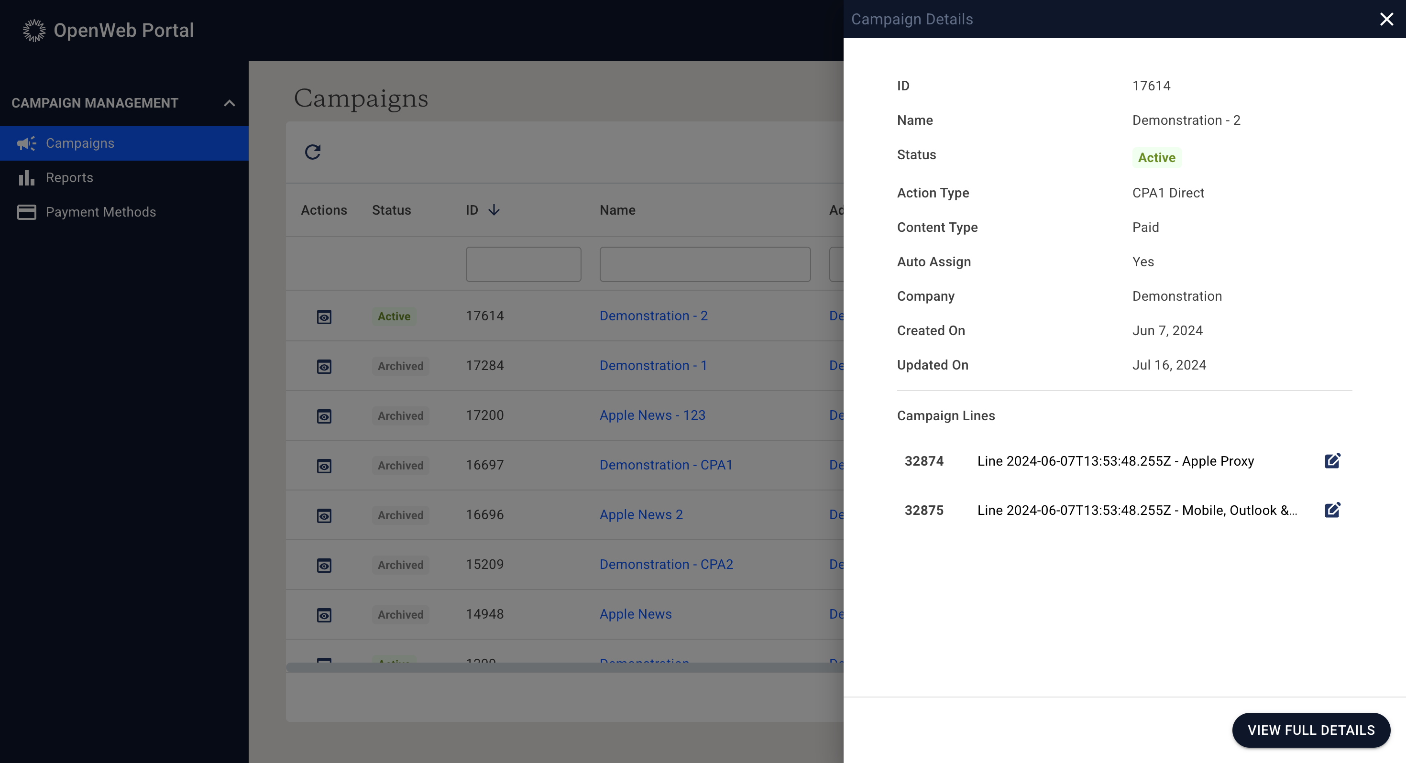Click eye icon for Demonstration - CPA1 row
The image size is (1406, 763).
tap(324, 466)
